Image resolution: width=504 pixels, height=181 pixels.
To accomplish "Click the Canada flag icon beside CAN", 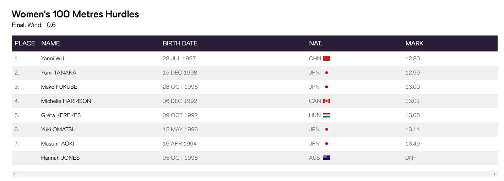I will (326, 101).
